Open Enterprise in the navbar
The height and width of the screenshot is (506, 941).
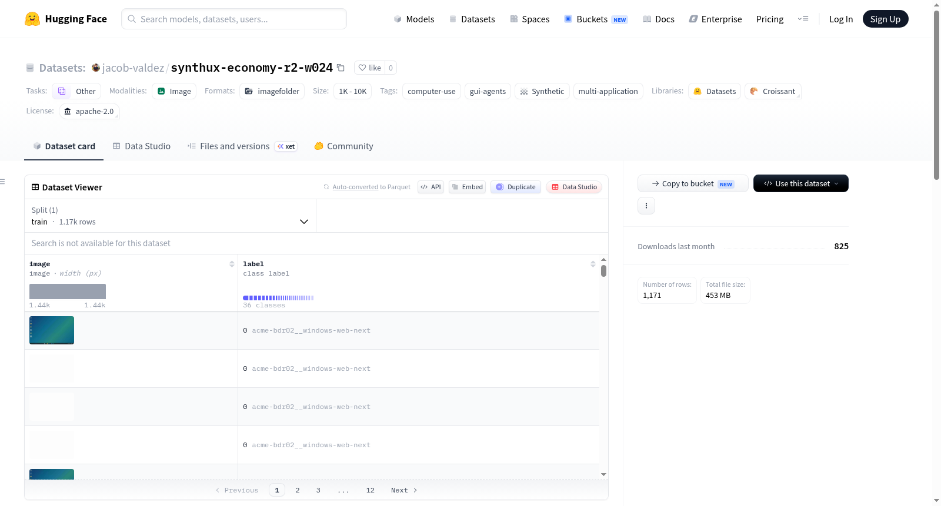715,19
